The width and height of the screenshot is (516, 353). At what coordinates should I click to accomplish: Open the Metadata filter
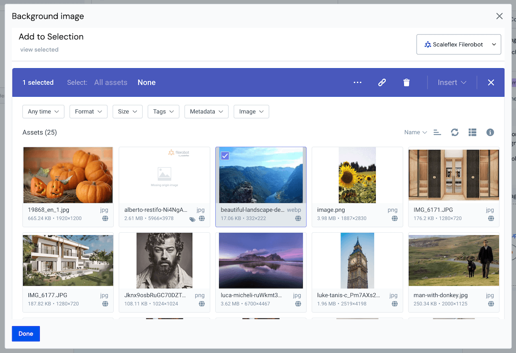[x=206, y=111]
